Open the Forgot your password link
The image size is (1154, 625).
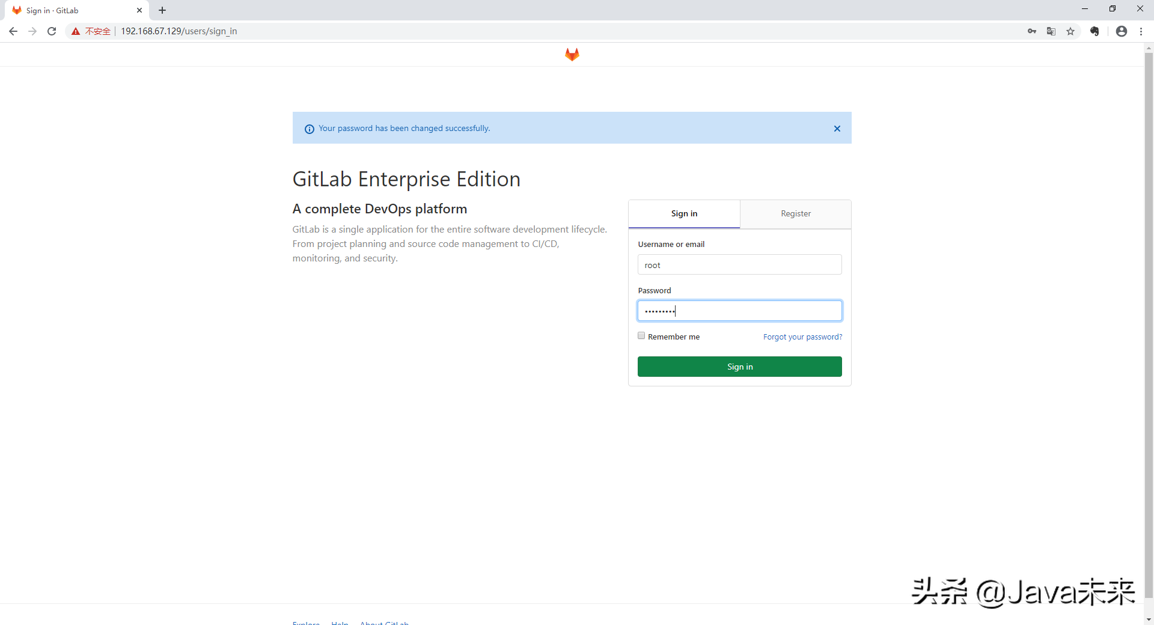click(802, 337)
